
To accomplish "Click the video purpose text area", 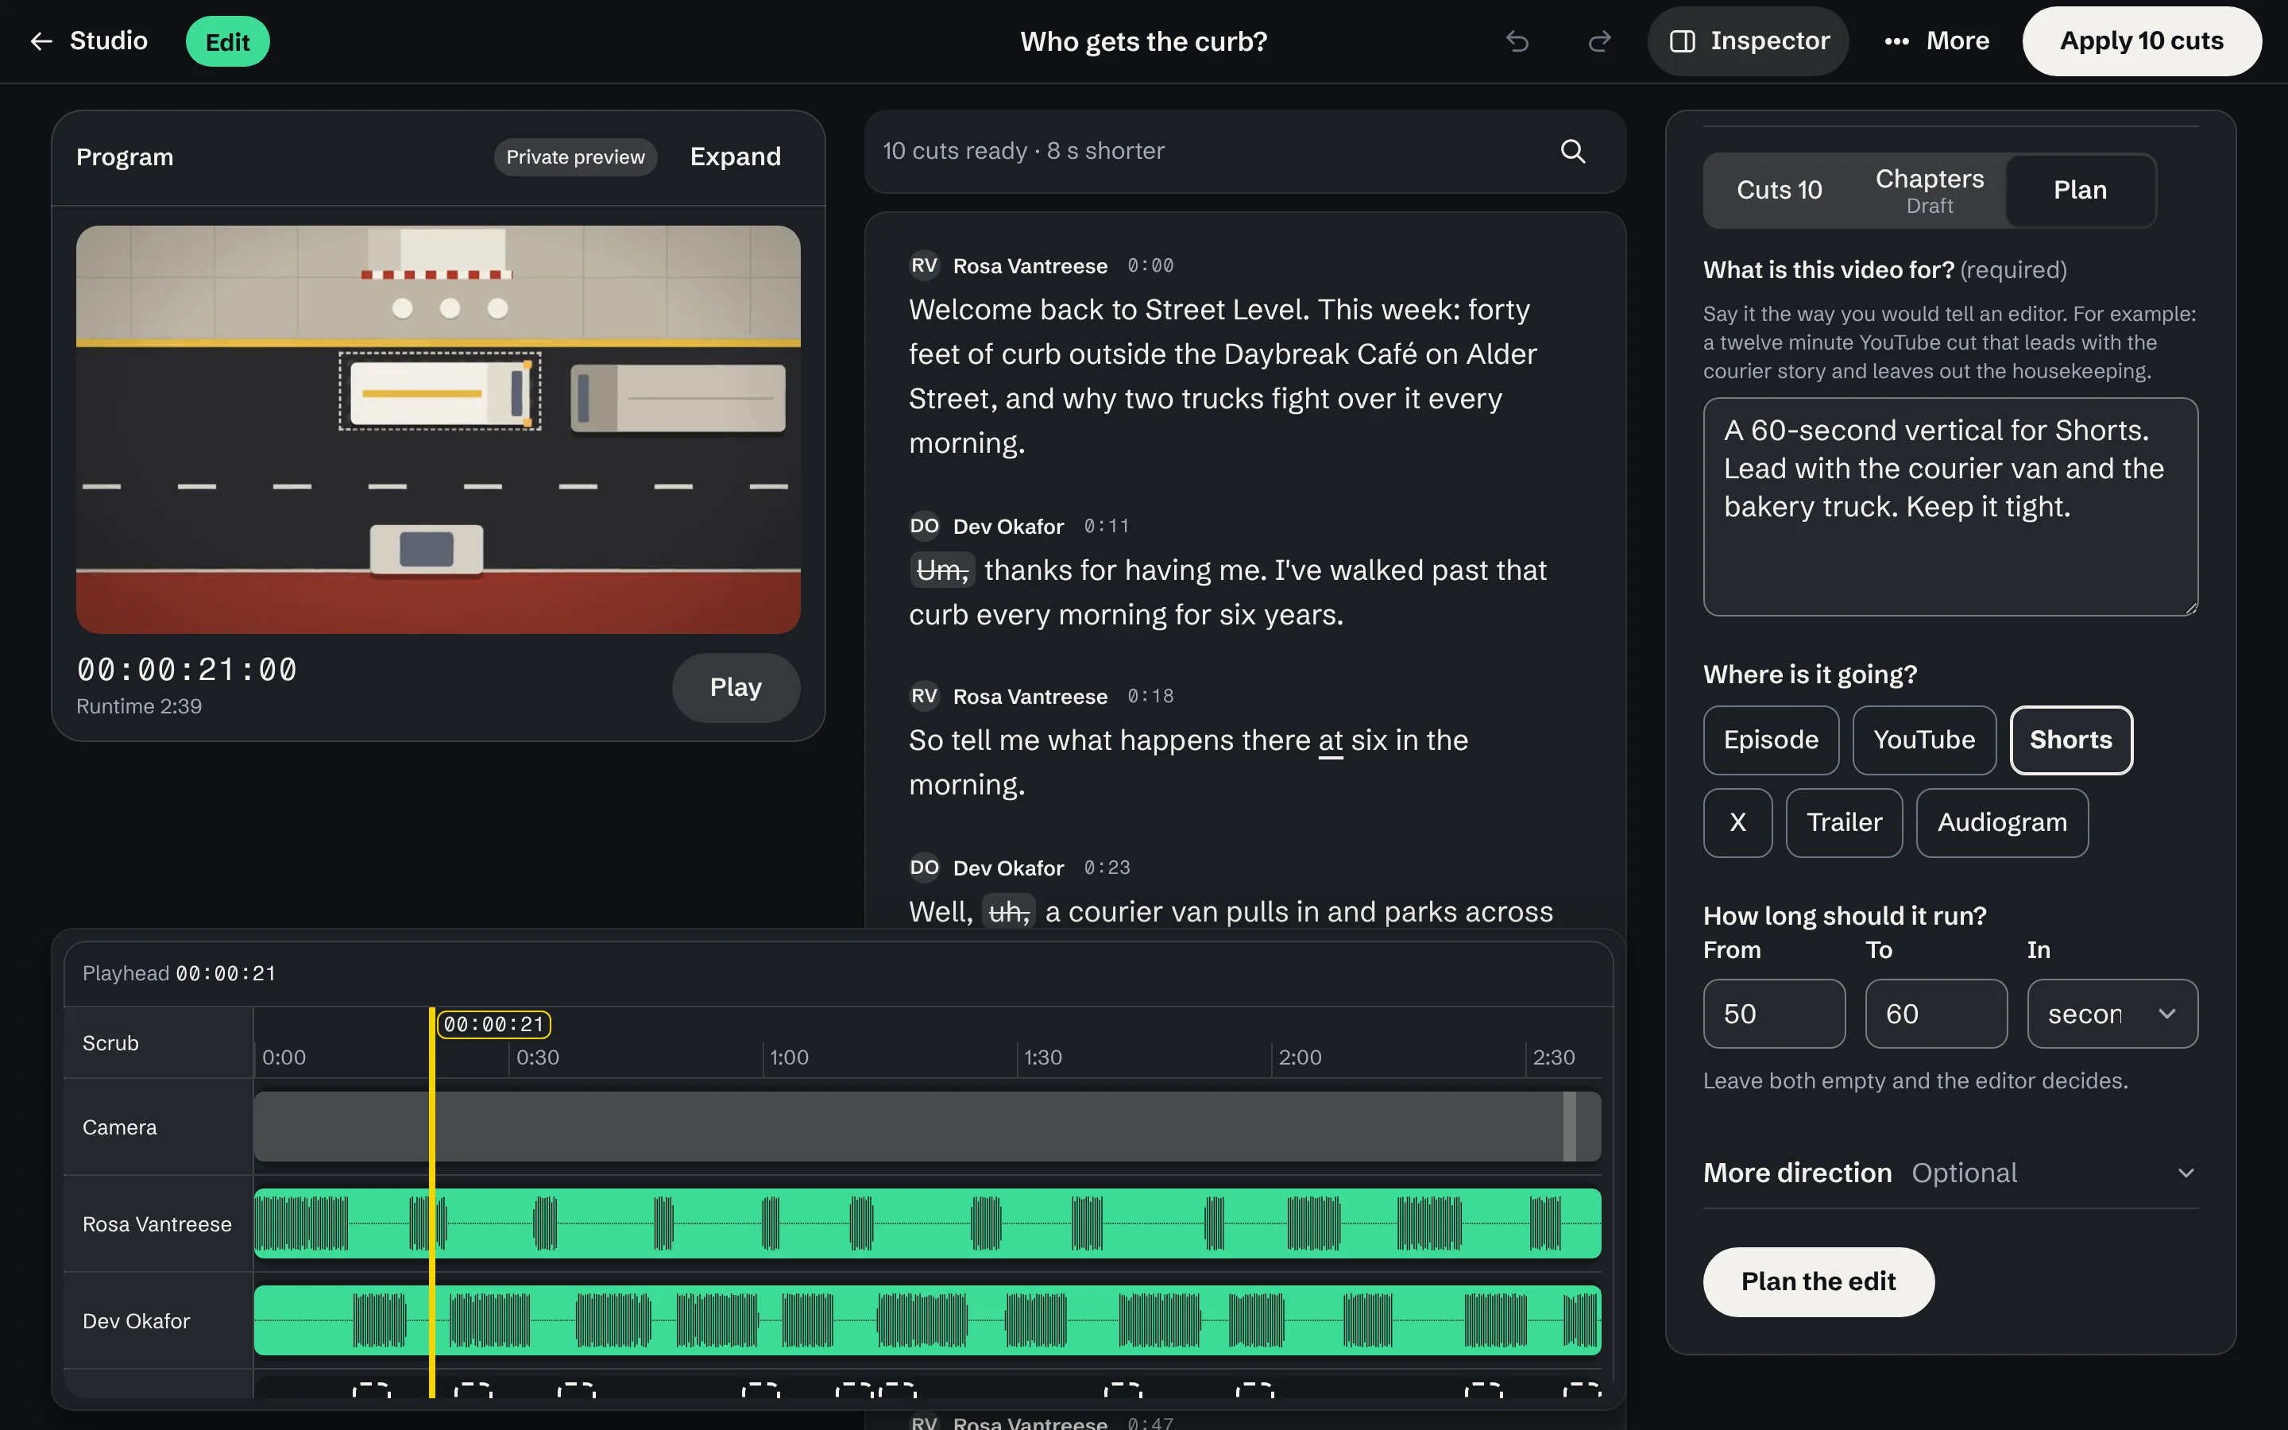I will click(x=1950, y=507).
